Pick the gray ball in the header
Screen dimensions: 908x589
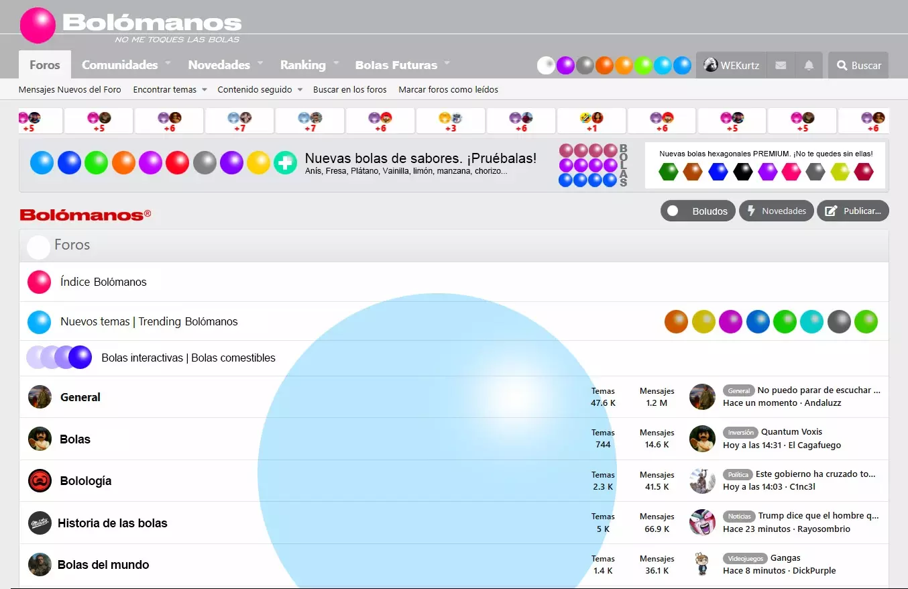585,65
